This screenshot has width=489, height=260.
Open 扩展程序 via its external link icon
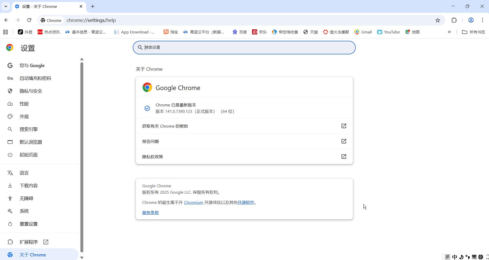(46, 242)
